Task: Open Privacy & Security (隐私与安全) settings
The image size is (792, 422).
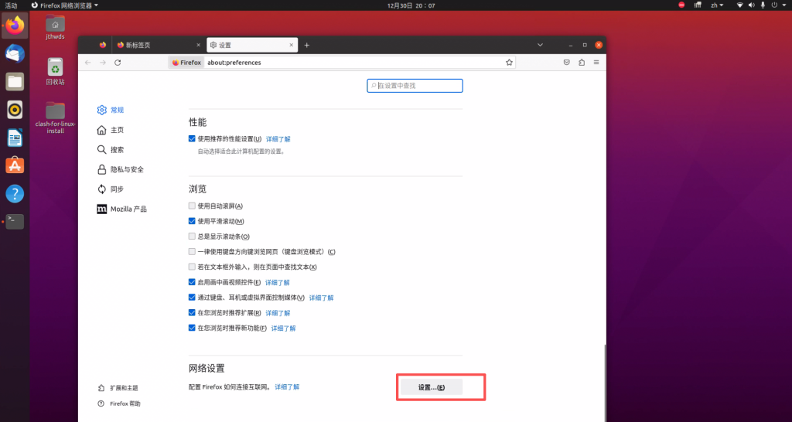Action: (x=126, y=169)
